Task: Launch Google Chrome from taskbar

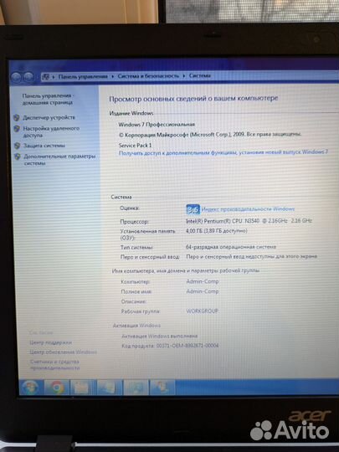Action: coord(57,388)
